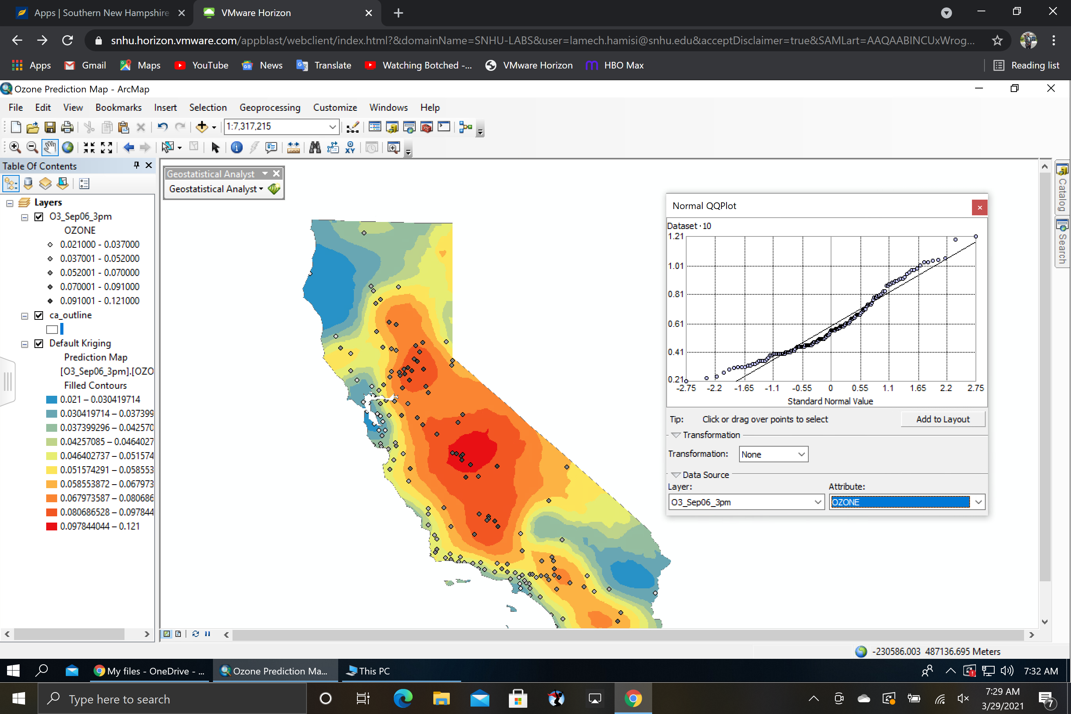The width and height of the screenshot is (1071, 714).
Task: Open File Explorer from the taskbar
Action: point(441,698)
